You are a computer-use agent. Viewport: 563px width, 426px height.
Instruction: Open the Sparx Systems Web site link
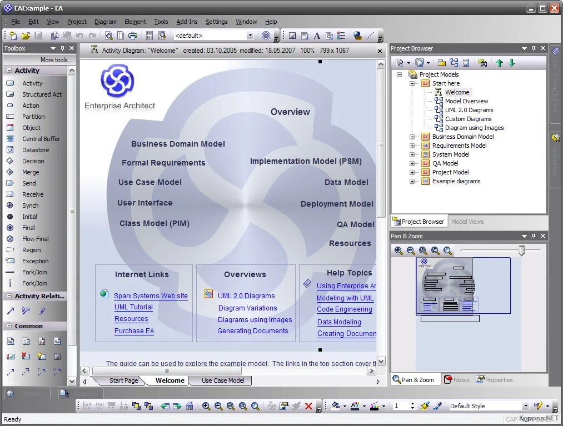[151, 296]
